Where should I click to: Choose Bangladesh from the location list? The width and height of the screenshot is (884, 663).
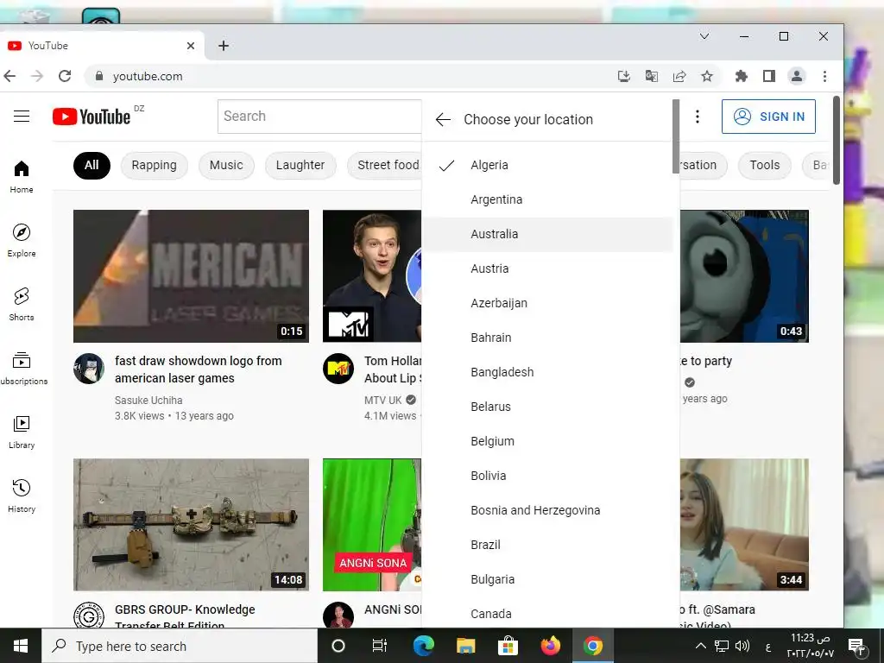(547, 372)
